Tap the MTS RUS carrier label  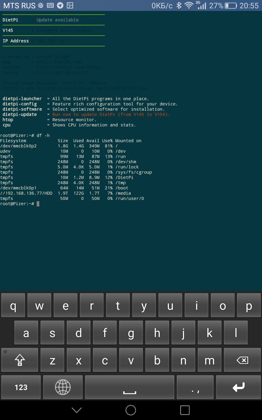pyautogui.click(x=19, y=6)
